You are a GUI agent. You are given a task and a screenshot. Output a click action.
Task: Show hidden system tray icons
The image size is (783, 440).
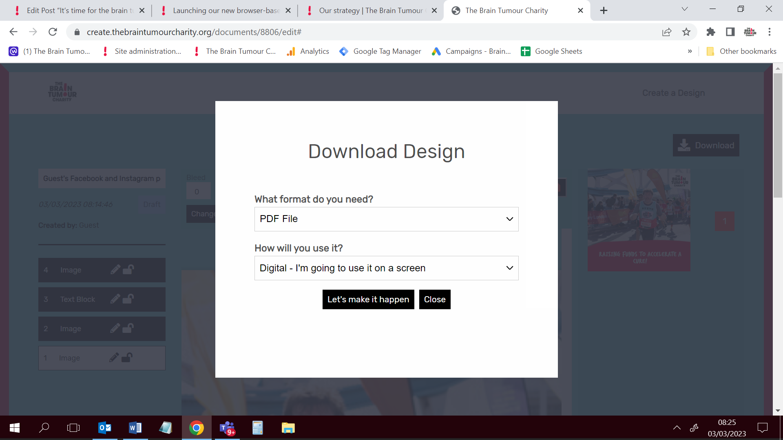coord(677,428)
